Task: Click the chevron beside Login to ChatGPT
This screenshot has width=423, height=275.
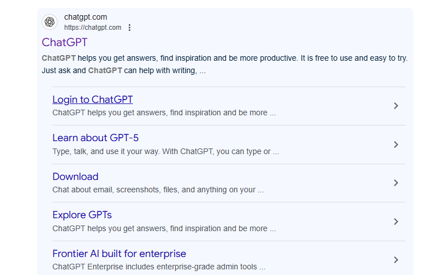Action: (396, 106)
